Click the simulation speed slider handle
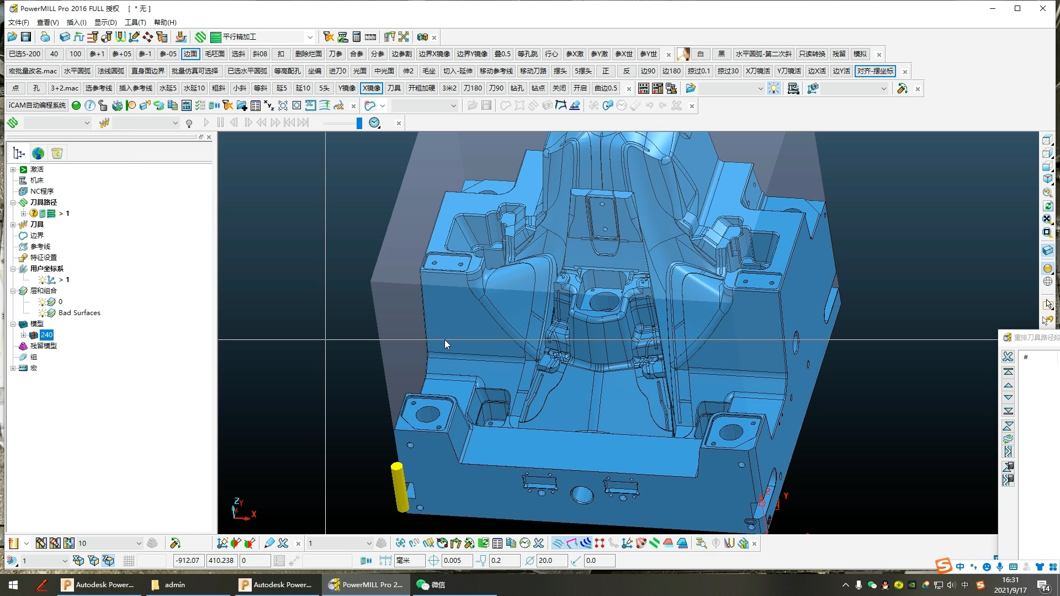1060x596 pixels. (359, 123)
